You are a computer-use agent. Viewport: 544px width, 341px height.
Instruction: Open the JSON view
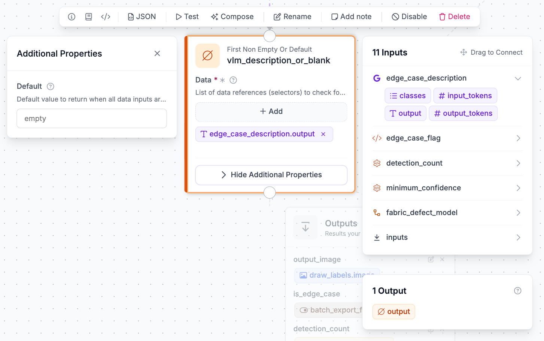142,17
